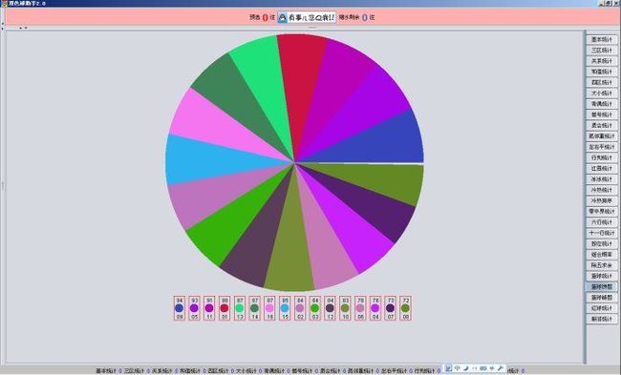Click the pale pink legend dot numbered 16
The height and width of the screenshot is (375, 621).
(x=269, y=308)
